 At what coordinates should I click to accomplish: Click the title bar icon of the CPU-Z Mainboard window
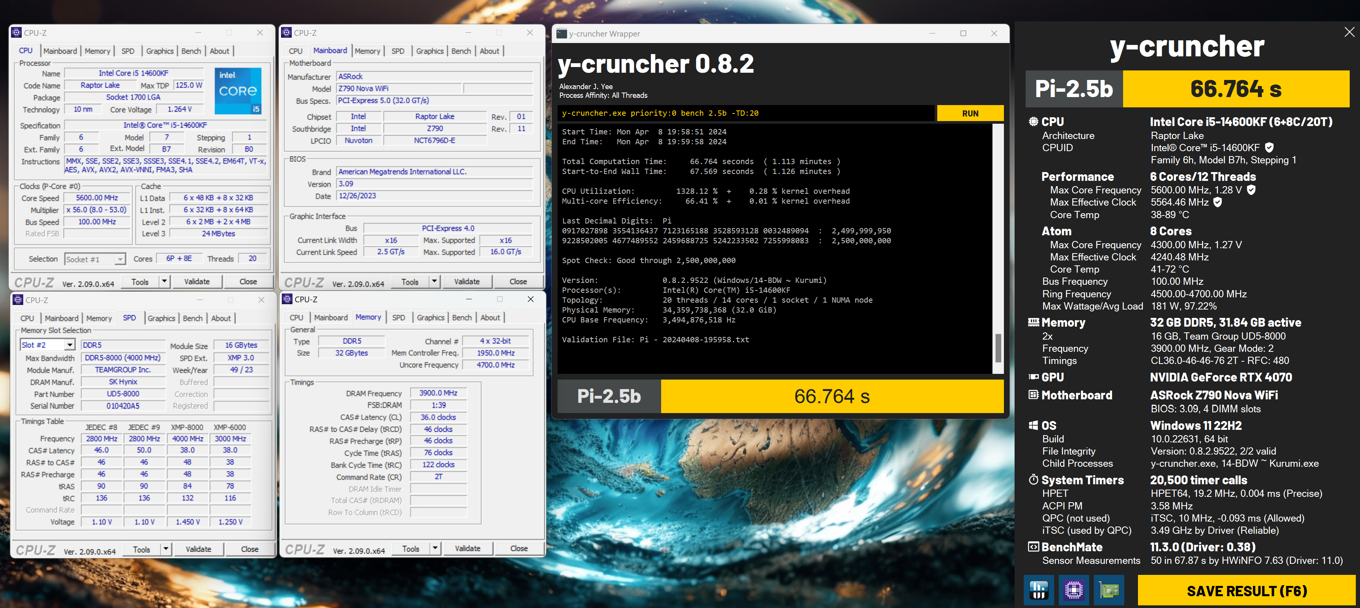point(286,33)
